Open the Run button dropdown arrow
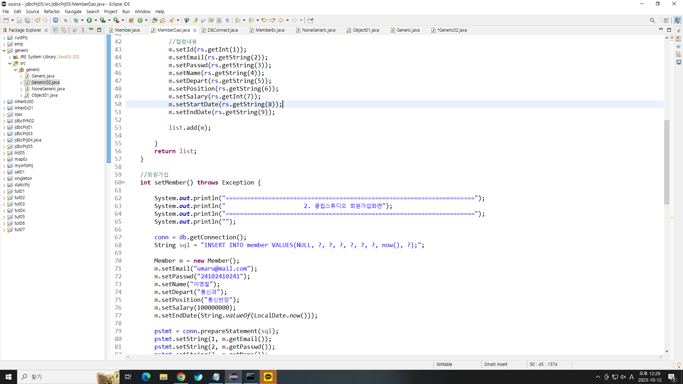The image size is (683, 384). [96, 20]
